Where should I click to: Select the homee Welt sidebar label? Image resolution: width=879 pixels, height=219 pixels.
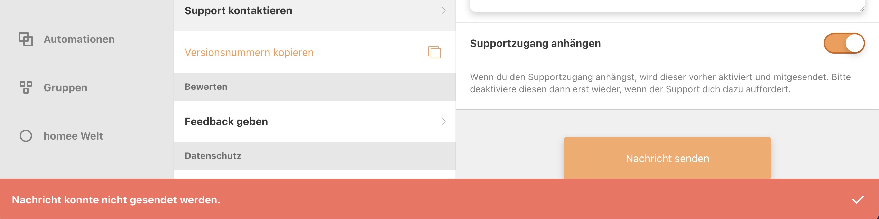(x=73, y=136)
